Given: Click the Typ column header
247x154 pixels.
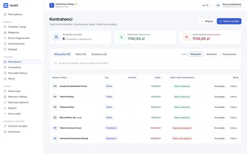Looking at the screenshot, I should click(107, 77).
